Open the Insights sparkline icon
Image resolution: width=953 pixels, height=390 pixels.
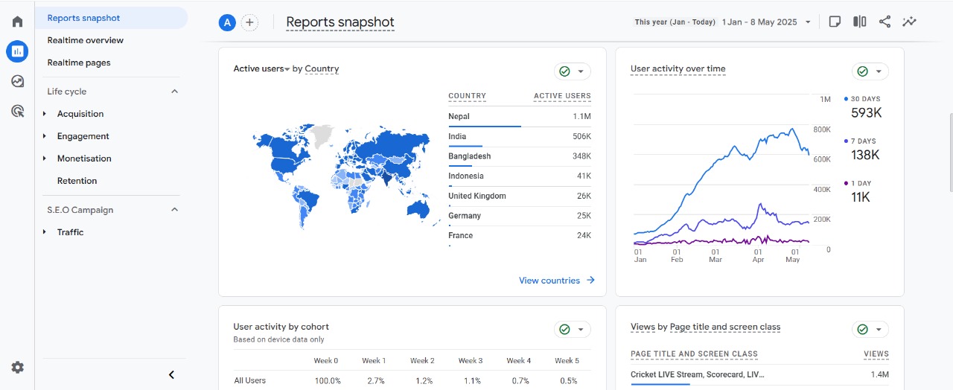(909, 22)
